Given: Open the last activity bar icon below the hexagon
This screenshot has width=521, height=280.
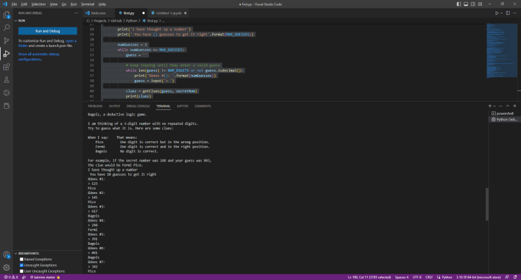Looking at the screenshot, I should [7, 106].
